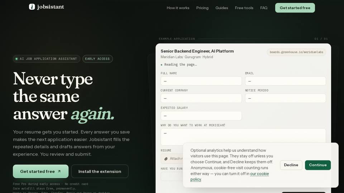Click the Email input field
This screenshot has width=344, height=193.
pos(285,81)
